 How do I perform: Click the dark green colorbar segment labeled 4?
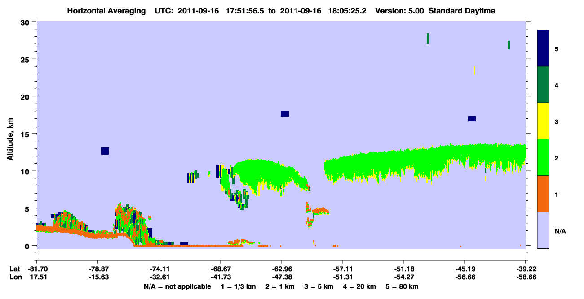[x=543, y=85]
